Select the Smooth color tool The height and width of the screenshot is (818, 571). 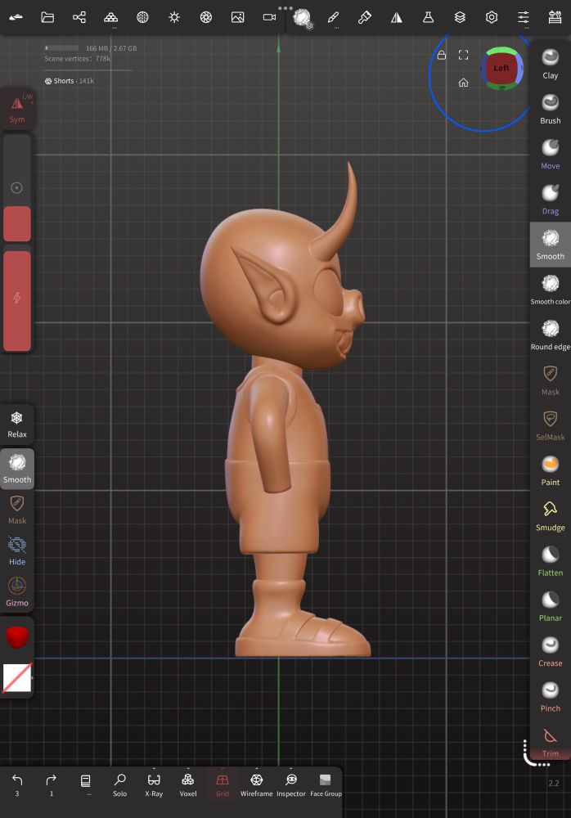pyautogui.click(x=550, y=290)
